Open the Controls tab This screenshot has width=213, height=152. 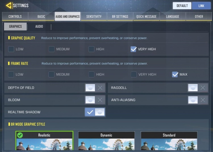click(x=15, y=16)
